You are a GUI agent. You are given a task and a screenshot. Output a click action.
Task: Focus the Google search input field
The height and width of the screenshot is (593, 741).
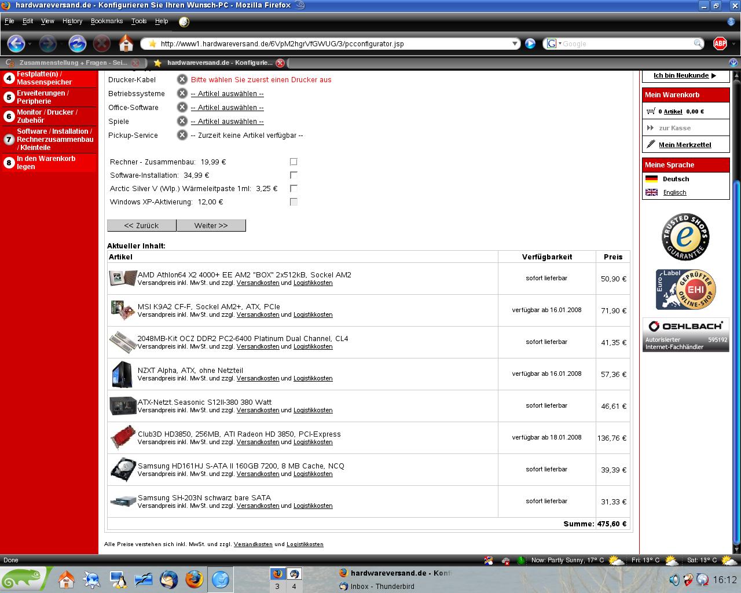627,43
